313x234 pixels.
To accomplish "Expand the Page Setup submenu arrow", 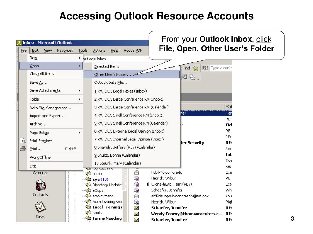I will pos(79,133).
